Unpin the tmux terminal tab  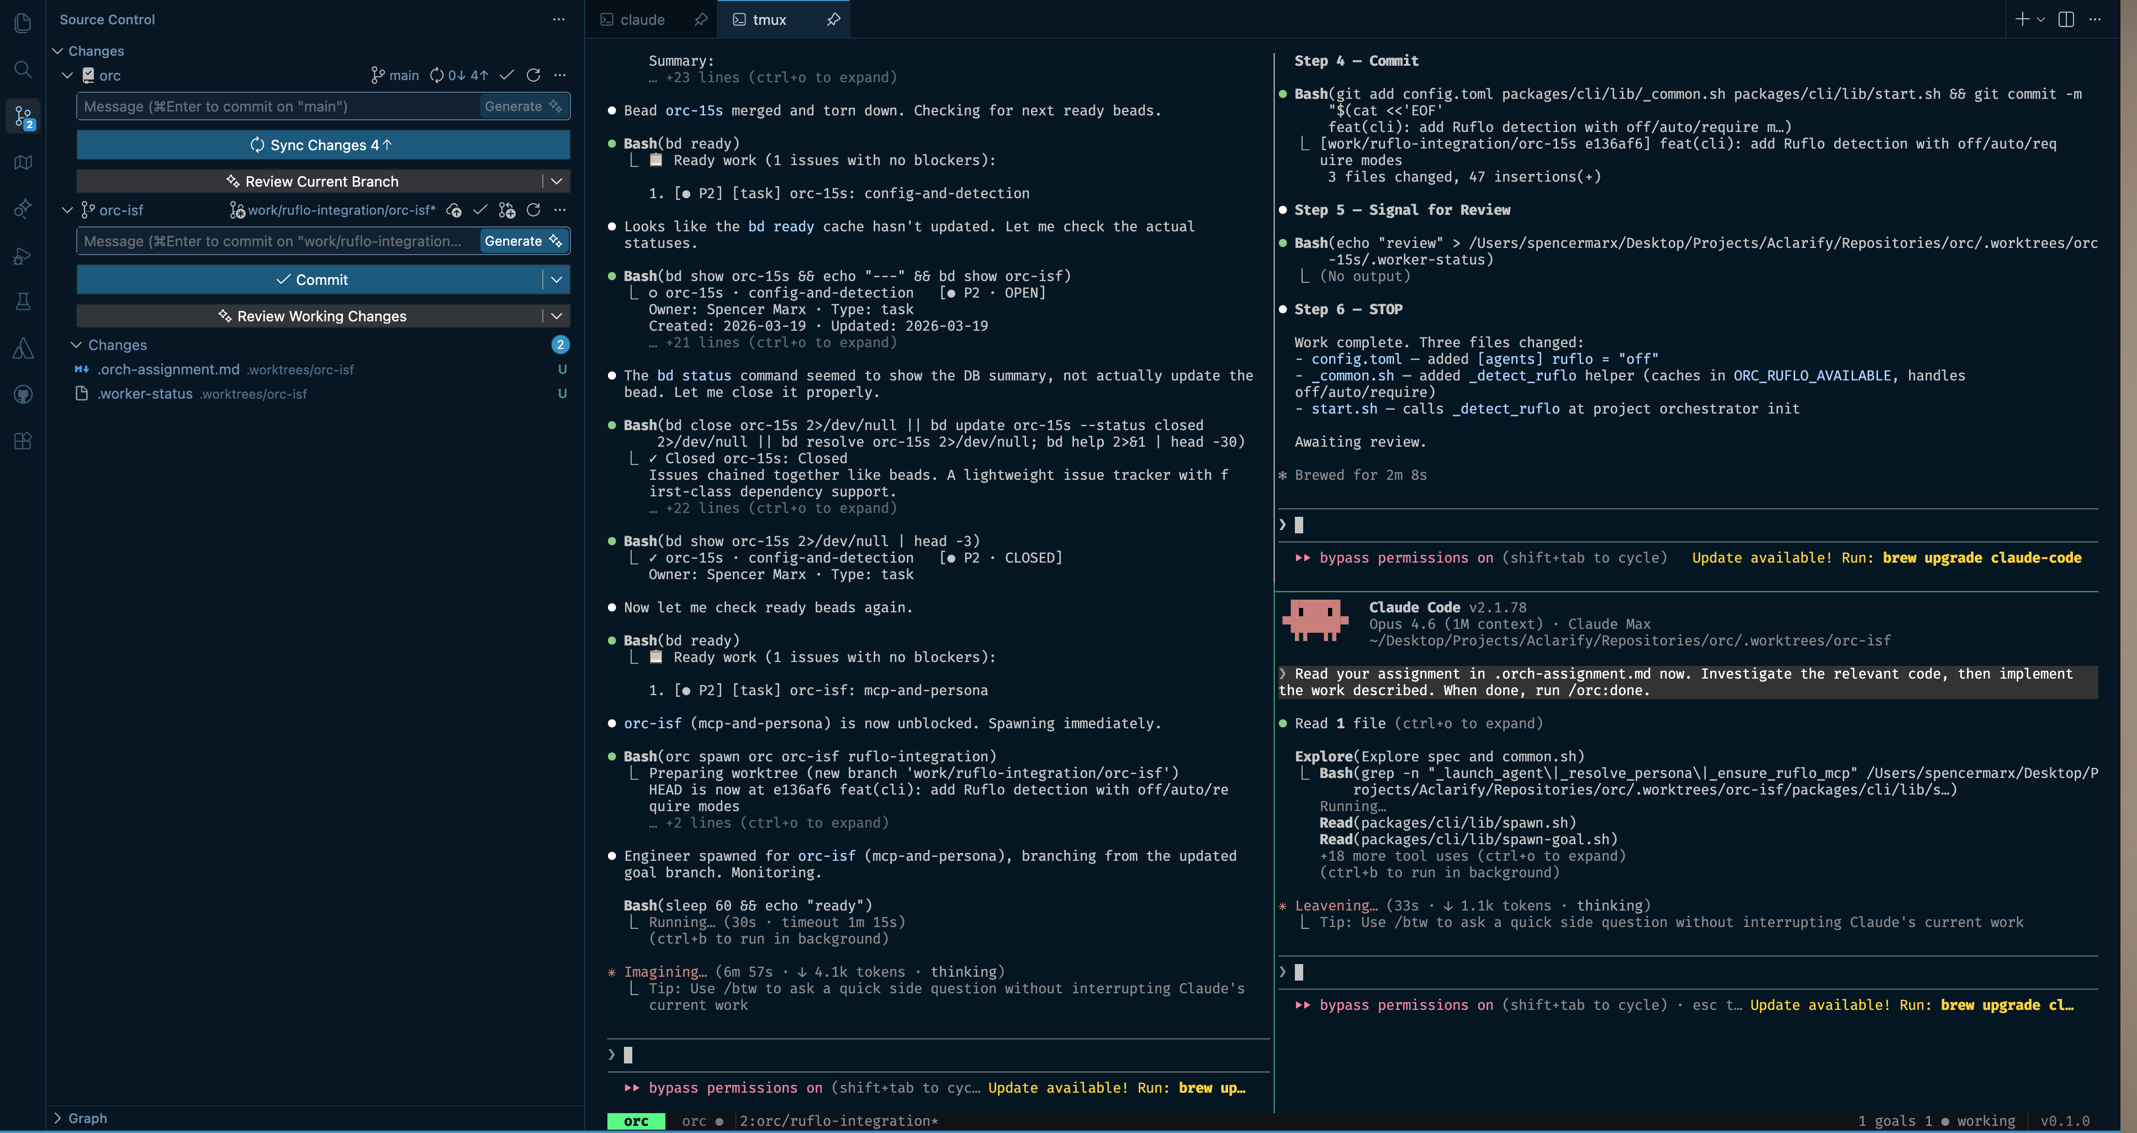(834, 19)
